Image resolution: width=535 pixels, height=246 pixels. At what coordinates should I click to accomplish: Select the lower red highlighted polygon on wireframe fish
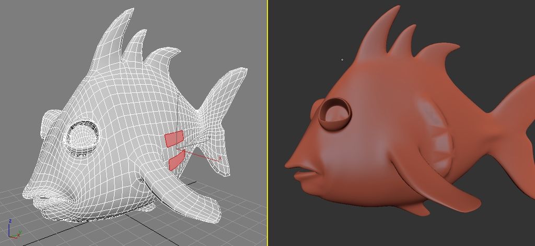click(x=177, y=160)
